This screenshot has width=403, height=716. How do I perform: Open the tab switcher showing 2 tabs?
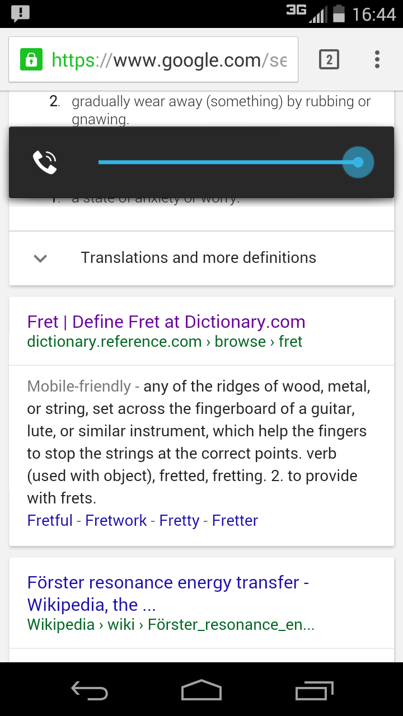[x=329, y=59]
